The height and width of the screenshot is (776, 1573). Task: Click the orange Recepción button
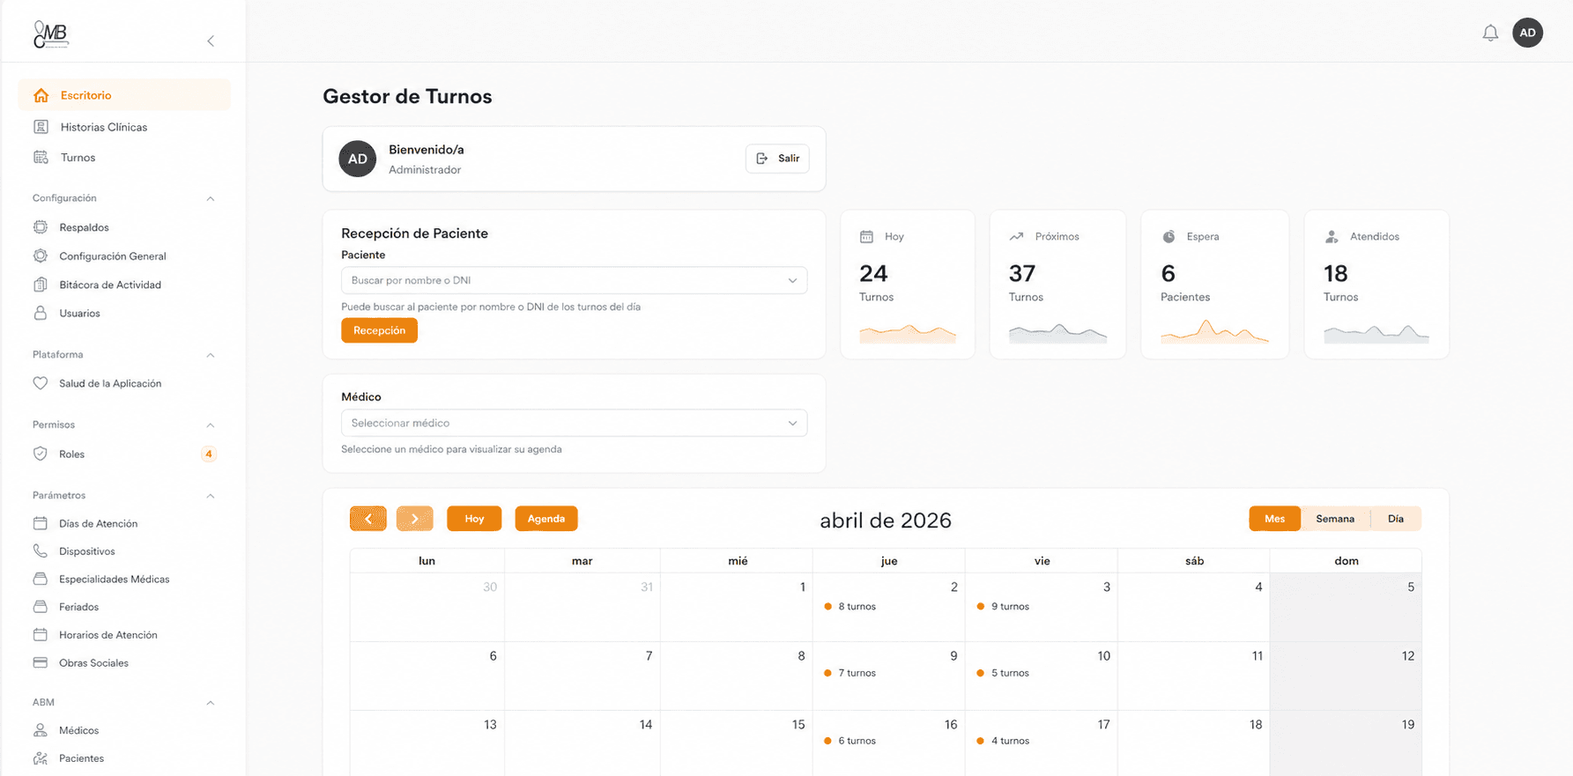point(379,330)
